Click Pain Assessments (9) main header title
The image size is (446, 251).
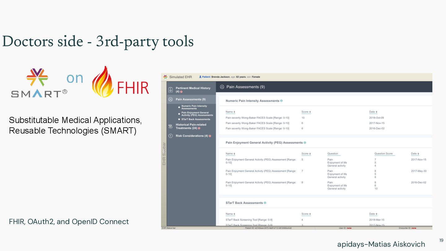coord(246,87)
